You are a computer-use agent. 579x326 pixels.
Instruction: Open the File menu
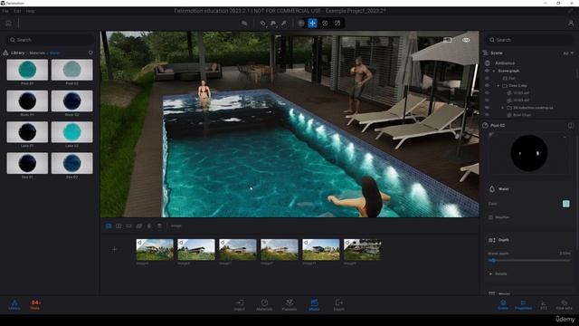click(x=5, y=11)
